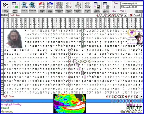Click the Cancel button with red X

[x=135, y=15]
